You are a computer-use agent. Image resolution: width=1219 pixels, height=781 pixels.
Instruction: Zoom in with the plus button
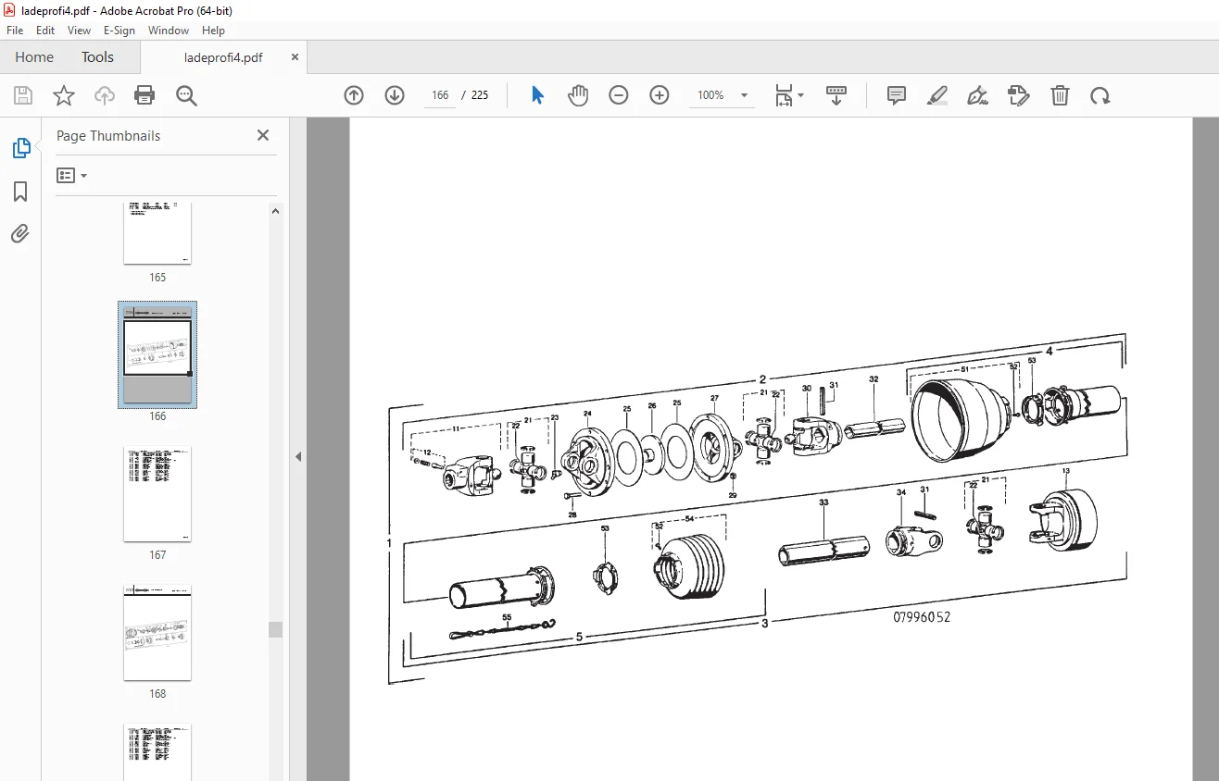click(660, 95)
